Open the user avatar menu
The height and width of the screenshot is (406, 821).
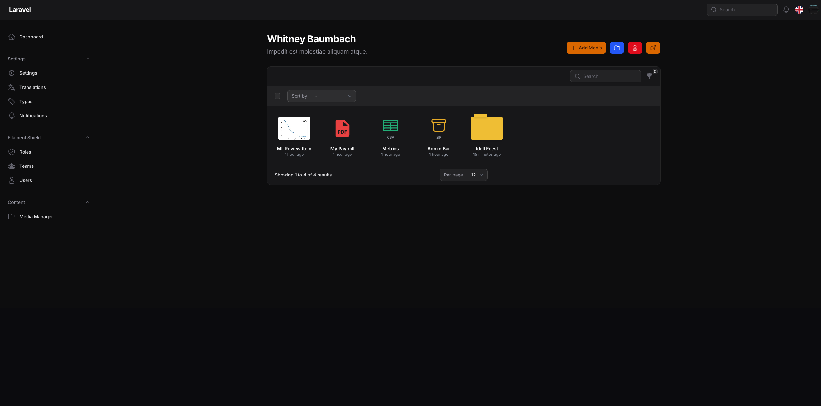point(813,10)
